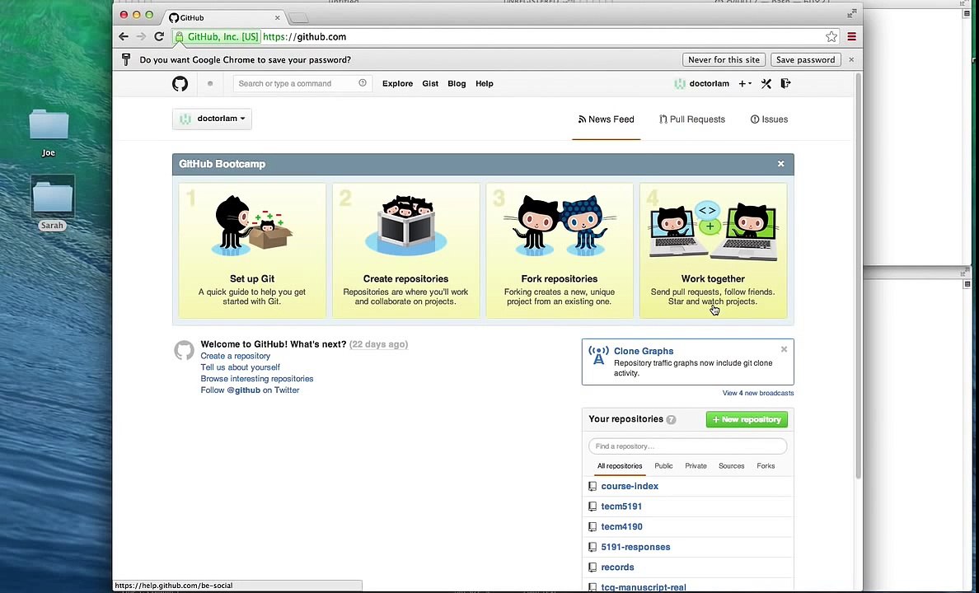The image size is (979, 593).
Task: Dismiss the Clone Graphs broadcast
Action: pos(785,349)
